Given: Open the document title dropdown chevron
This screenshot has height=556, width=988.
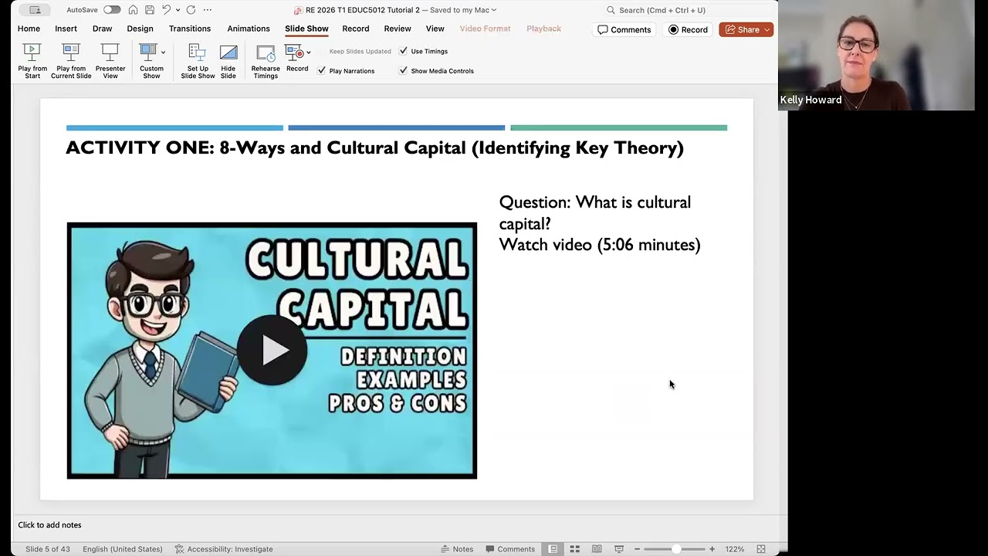Looking at the screenshot, I should coord(494,10).
